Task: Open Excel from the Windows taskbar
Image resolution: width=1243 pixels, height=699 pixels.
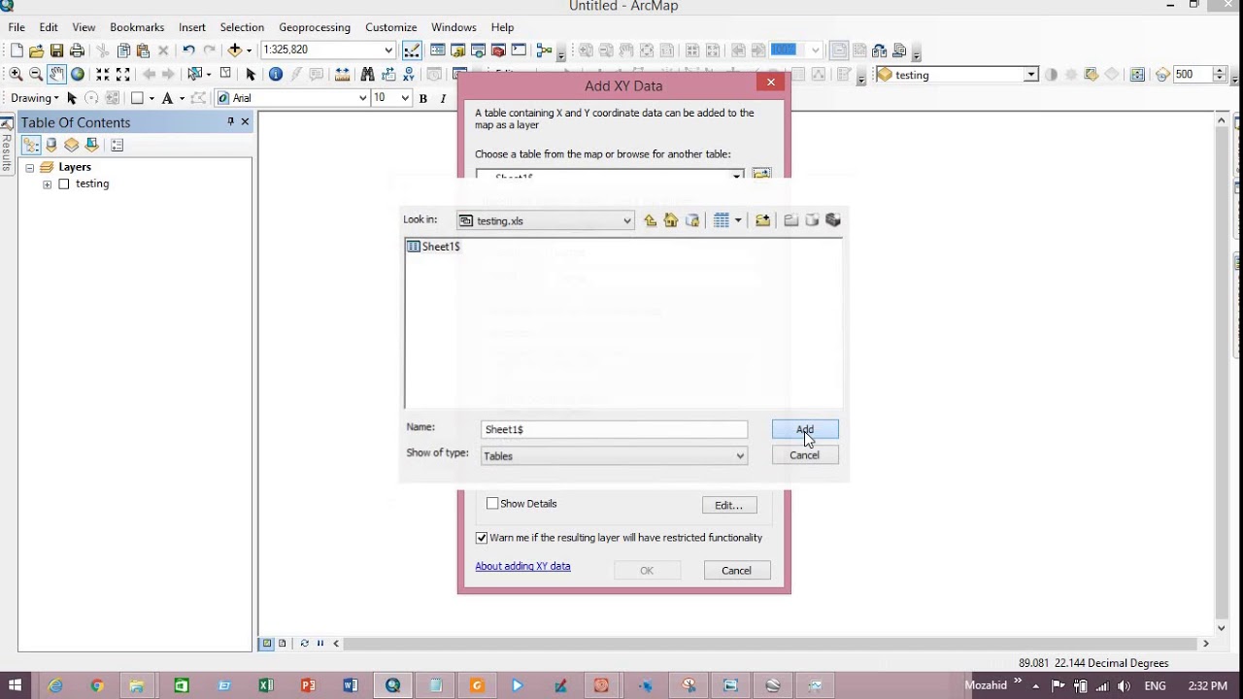Action: click(266, 685)
